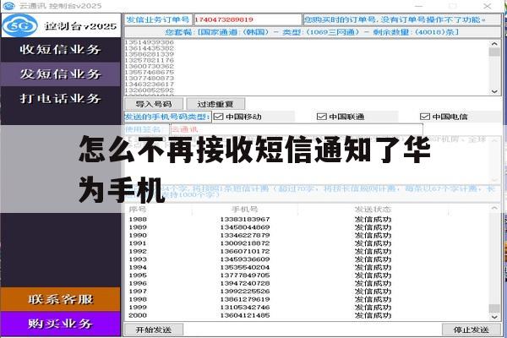
Task: Click number 13514939386 in import list
Action: click(x=150, y=42)
